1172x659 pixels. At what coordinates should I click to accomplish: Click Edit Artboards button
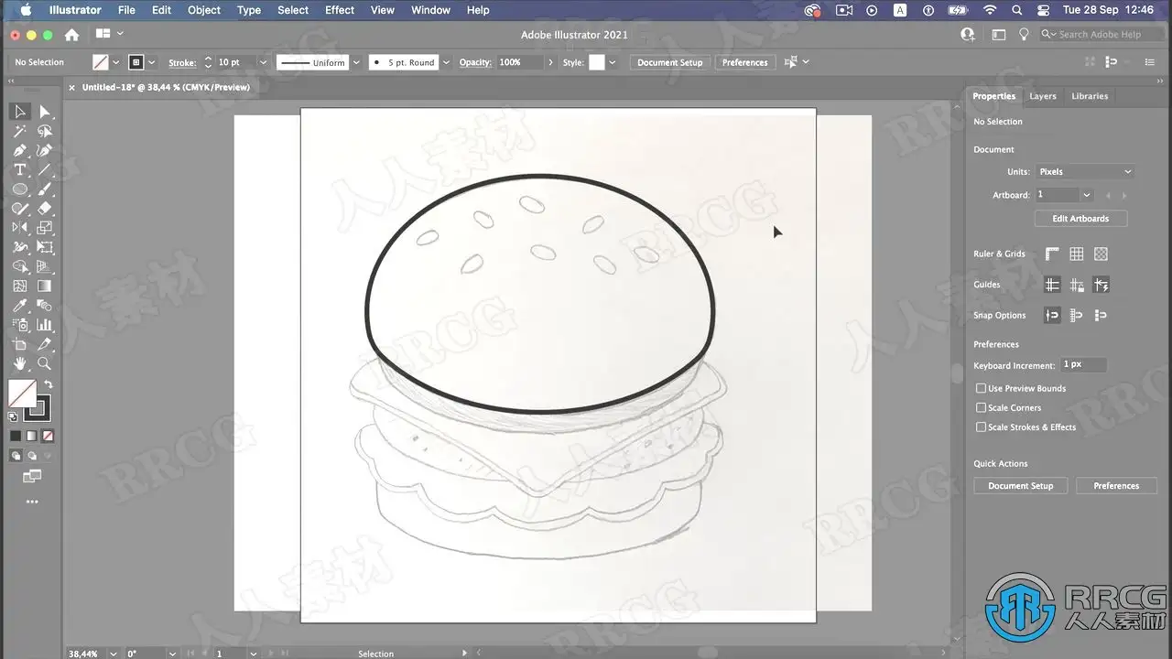point(1080,219)
